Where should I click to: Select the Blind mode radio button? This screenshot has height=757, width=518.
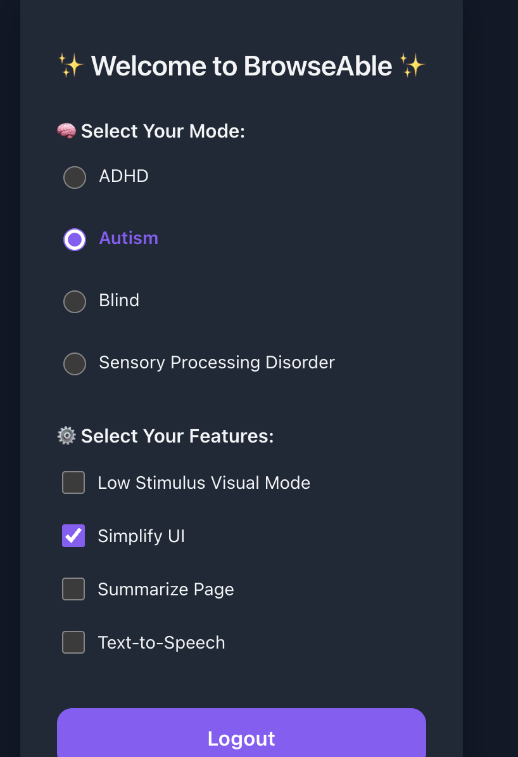(75, 302)
